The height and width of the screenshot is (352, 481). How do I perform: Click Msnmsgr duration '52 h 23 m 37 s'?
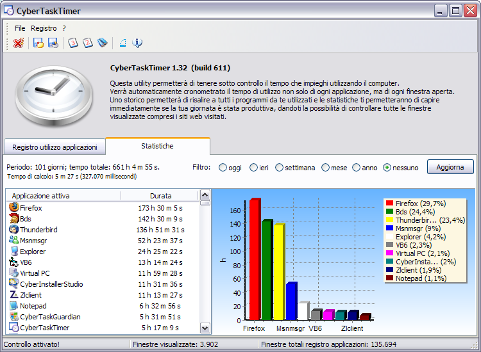160,241
